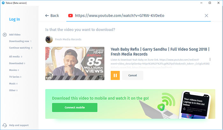The height and width of the screenshot is (130, 223).
Task: Open the Downloading now list
Action: point(19,41)
